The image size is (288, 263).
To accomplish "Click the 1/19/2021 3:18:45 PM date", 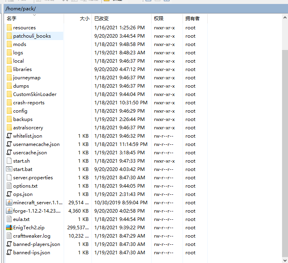I will pos(120,153).
